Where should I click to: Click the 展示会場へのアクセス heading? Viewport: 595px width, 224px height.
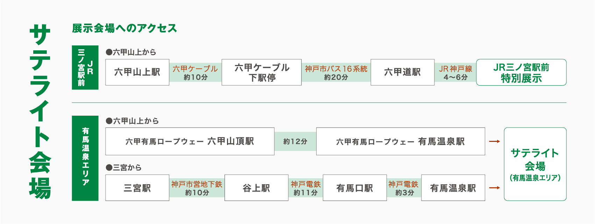point(125,28)
